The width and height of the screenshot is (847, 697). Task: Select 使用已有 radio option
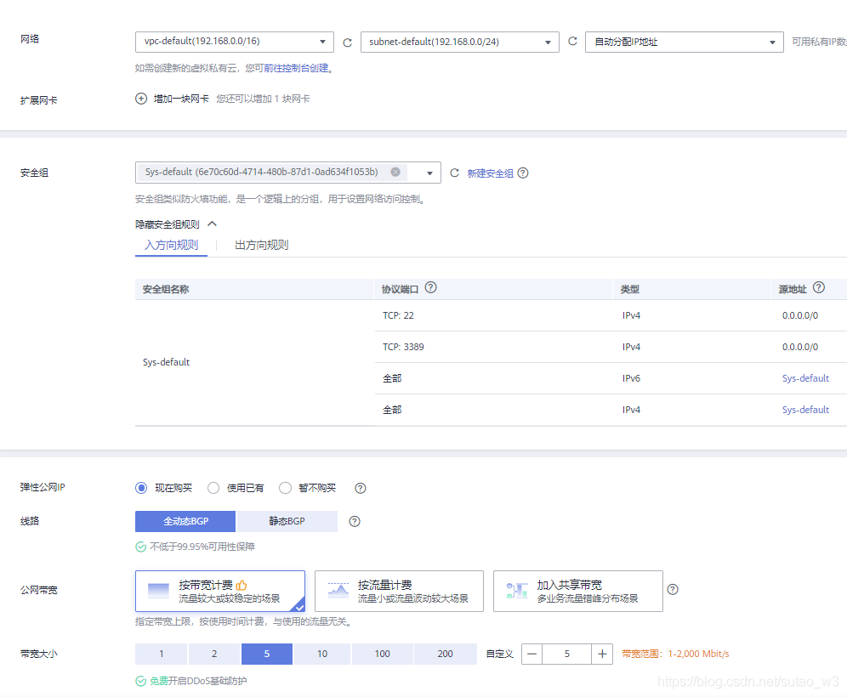[213, 488]
